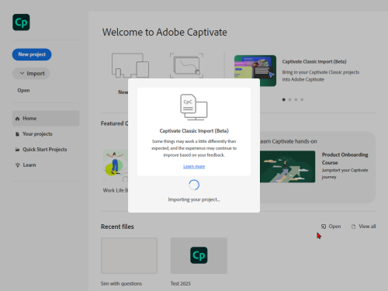Click the importing progress spinner
Image resolution: width=388 pixels, height=291 pixels.
pyautogui.click(x=194, y=185)
